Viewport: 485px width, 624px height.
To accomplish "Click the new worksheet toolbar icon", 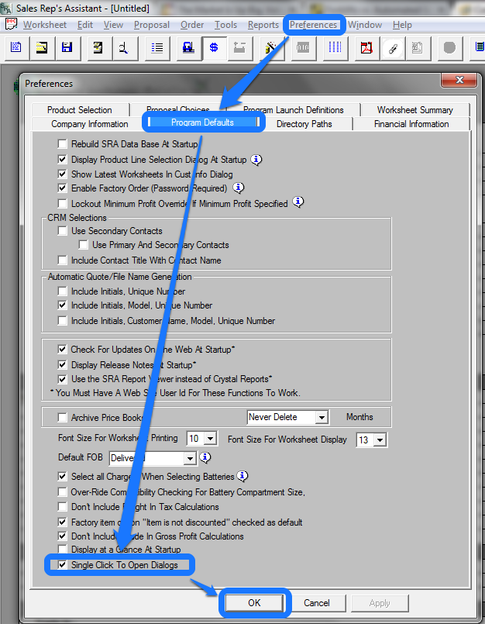I will (16, 48).
